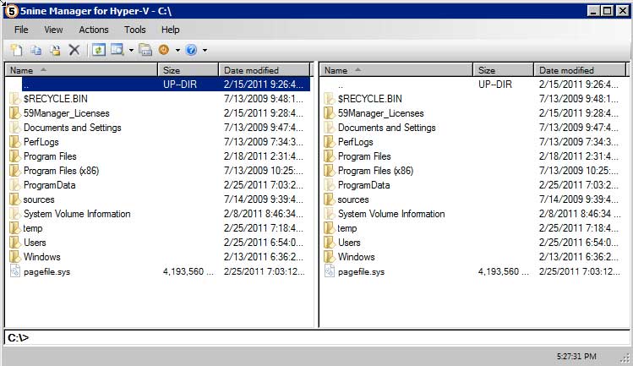Click Windows folder icon in left pane
Image resolution: width=633 pixels, height=366 pixels.
click(14, 257)
